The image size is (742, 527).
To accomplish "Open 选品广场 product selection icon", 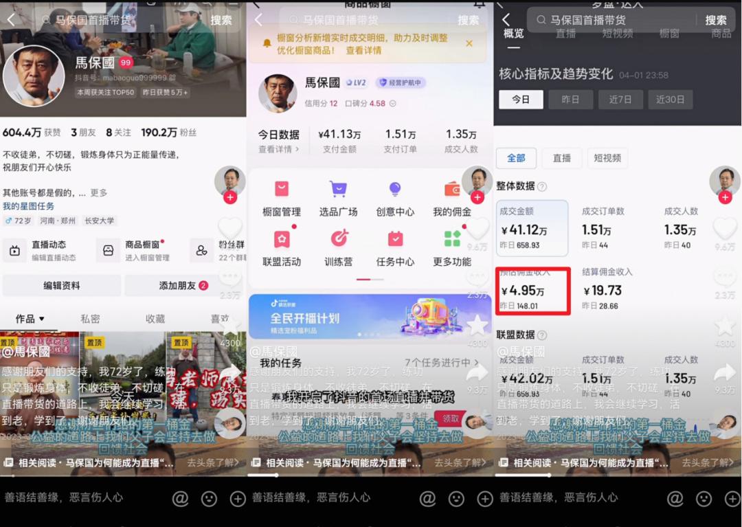I will (338, 197).
